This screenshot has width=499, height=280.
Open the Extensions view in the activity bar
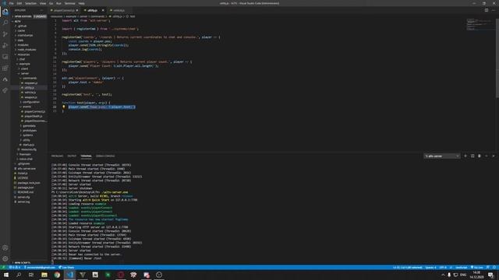tap(5, 68)
